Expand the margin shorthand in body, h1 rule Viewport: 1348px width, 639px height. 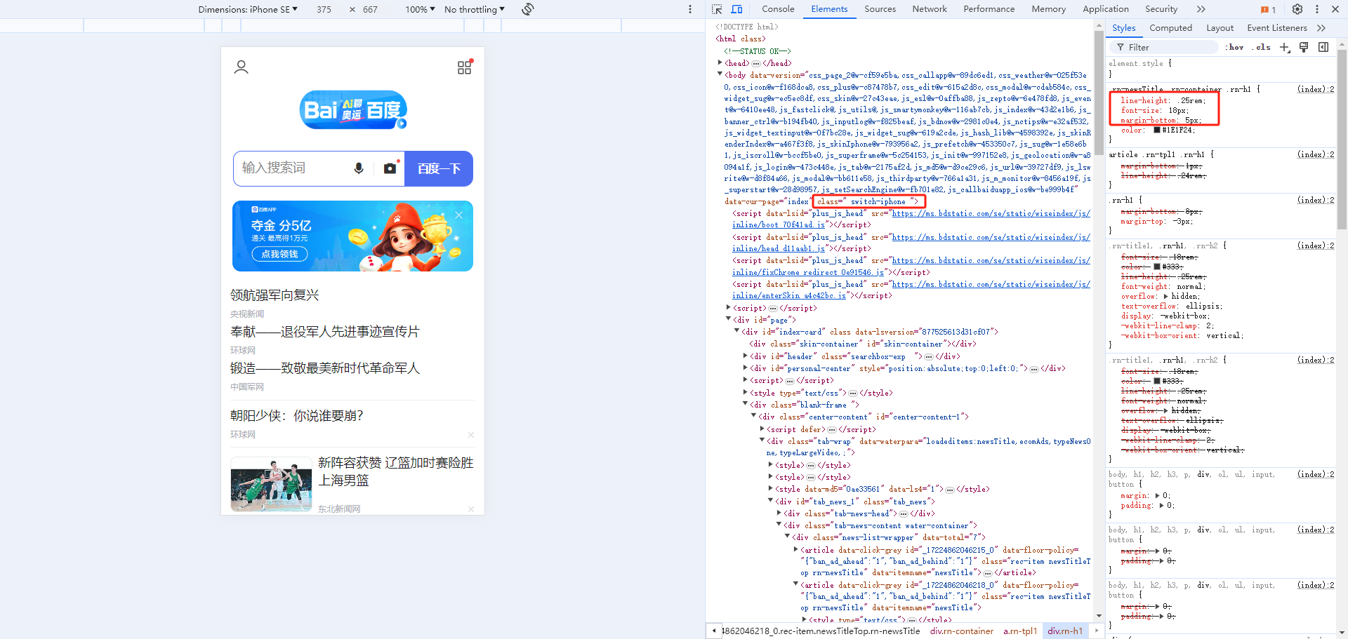pyautogui.click(x=1158, y=495)
